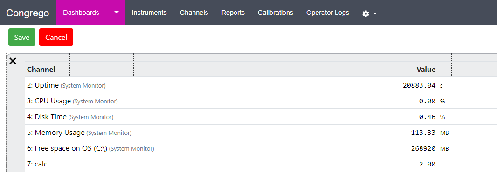
Task: Open the Dashboards menu tab
Action: pos(81,13)
